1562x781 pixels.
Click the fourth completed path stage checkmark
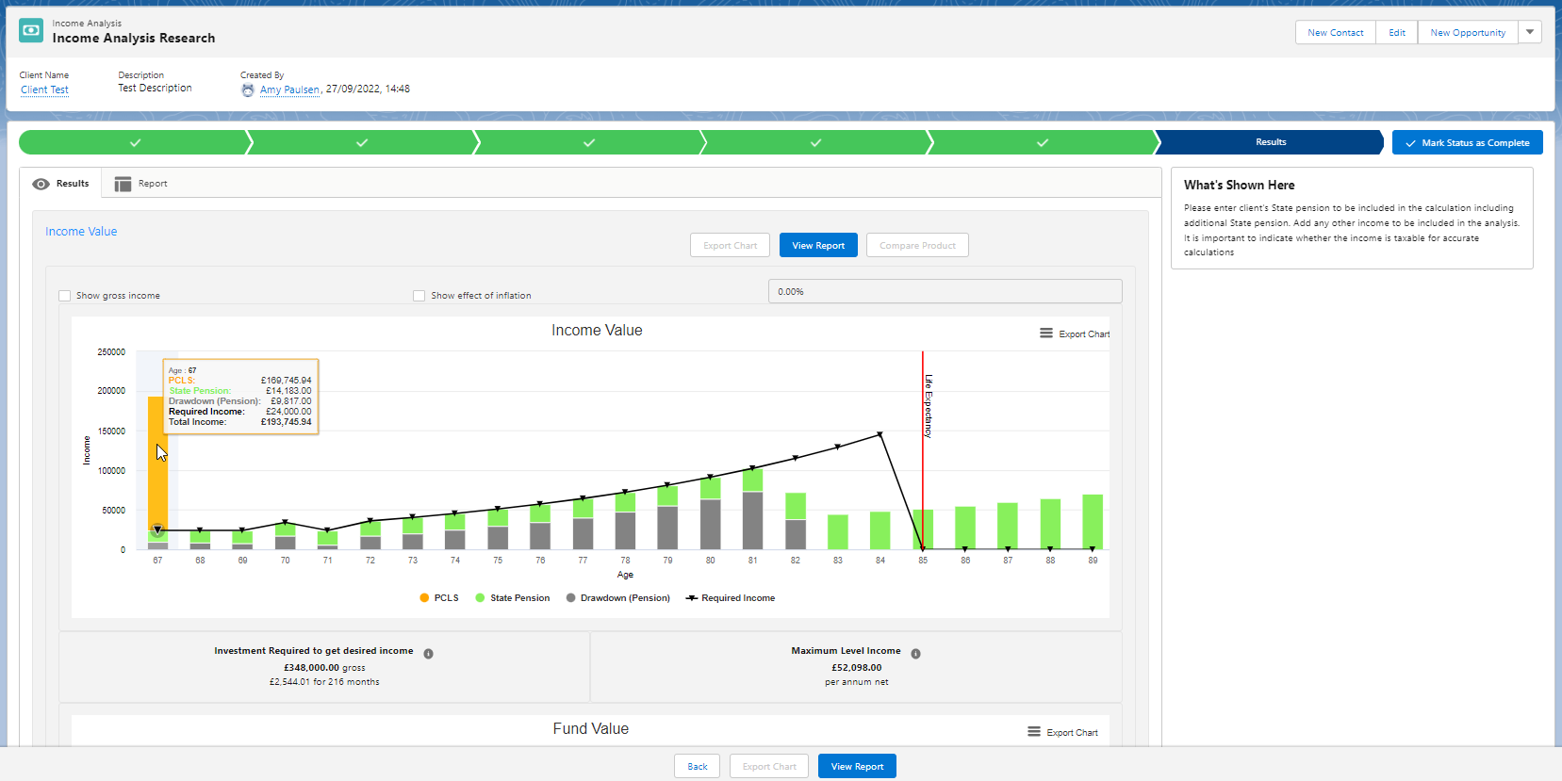click(x=816, y=142)
